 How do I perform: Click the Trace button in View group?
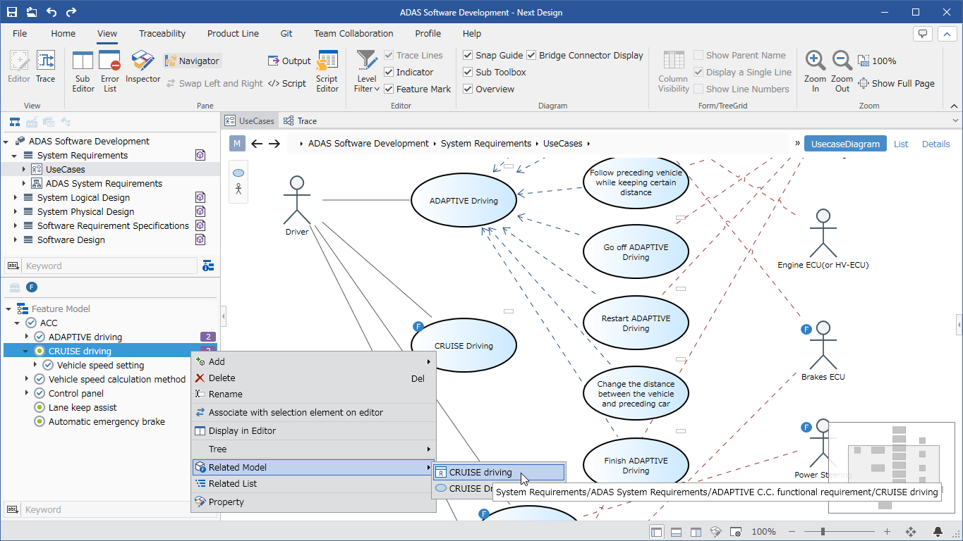45,67
